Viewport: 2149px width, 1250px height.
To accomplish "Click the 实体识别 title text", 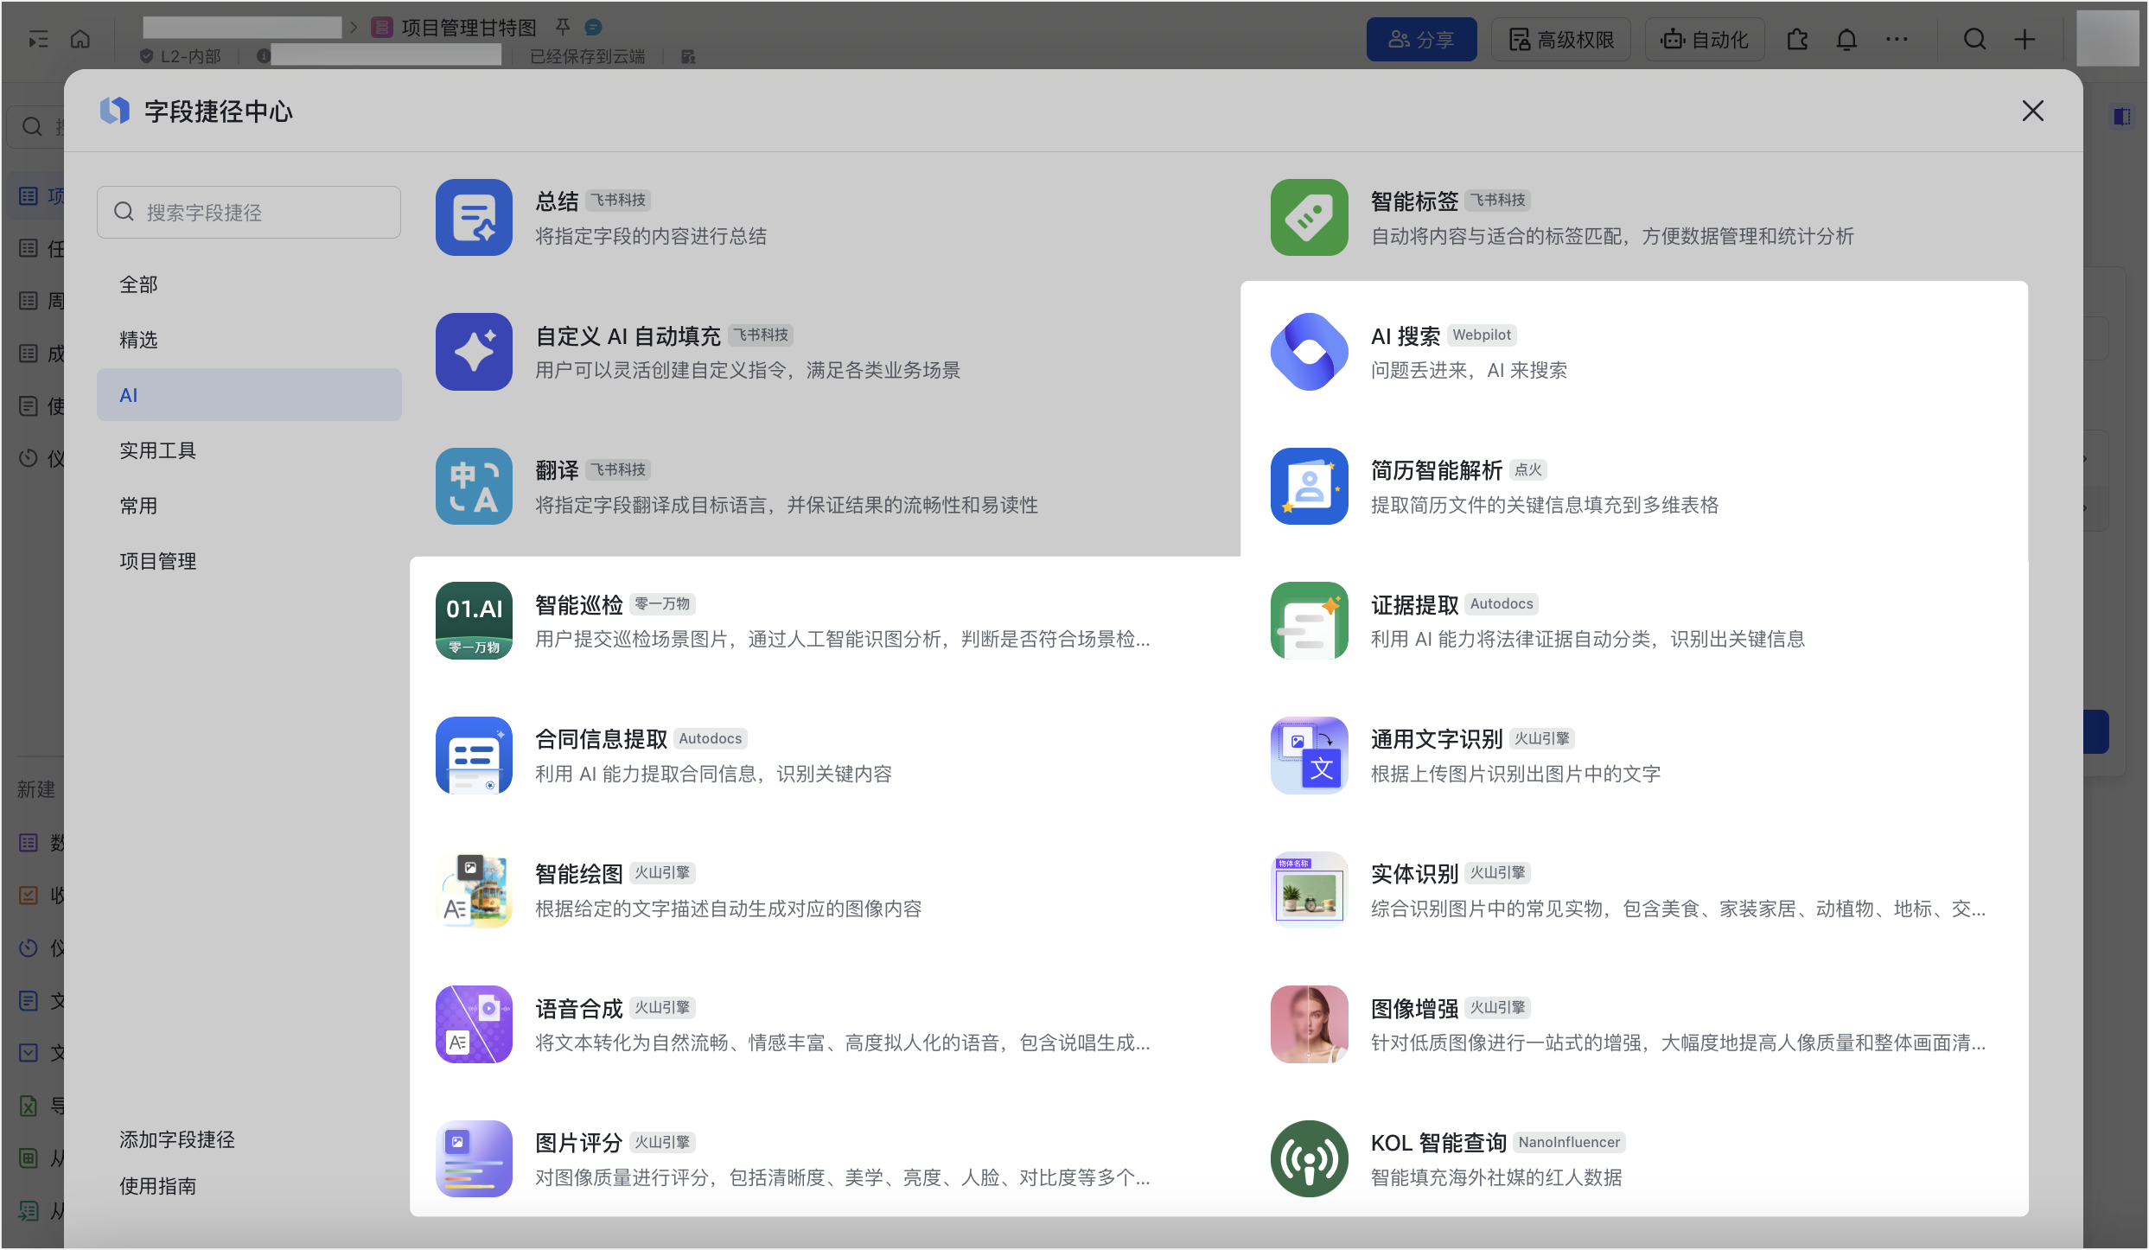I will click(1414, 873).
